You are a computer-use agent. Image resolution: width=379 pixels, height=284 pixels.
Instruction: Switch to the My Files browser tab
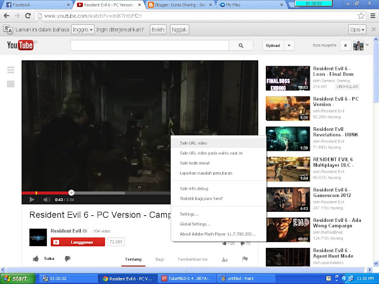251,5
